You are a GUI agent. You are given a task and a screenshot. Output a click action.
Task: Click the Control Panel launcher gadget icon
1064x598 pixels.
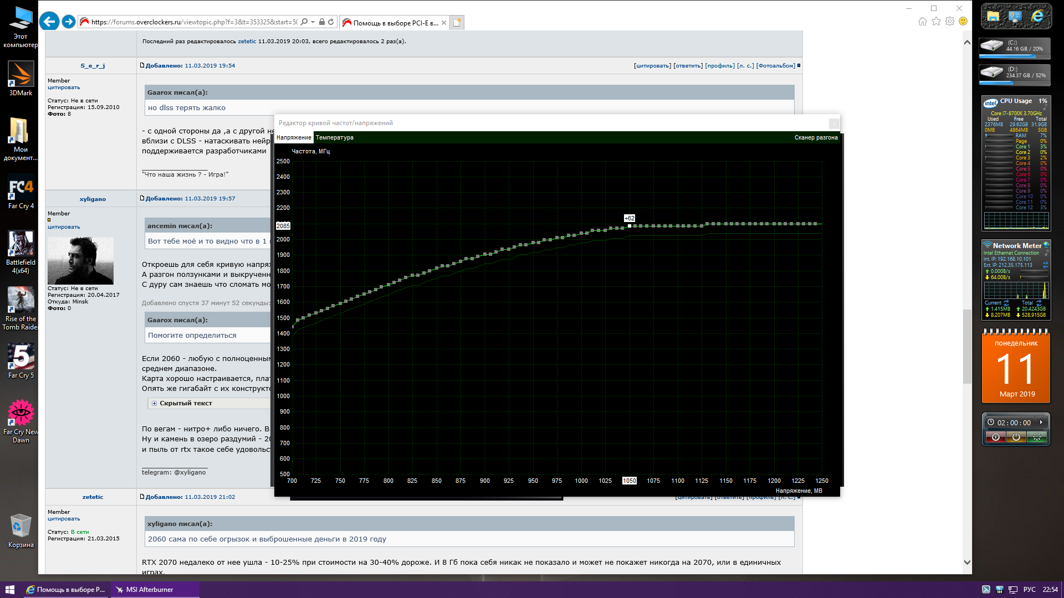(1015, 17)
